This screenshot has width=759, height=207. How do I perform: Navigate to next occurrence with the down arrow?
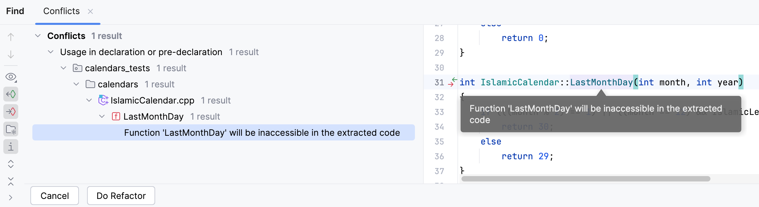click(10, 54)
